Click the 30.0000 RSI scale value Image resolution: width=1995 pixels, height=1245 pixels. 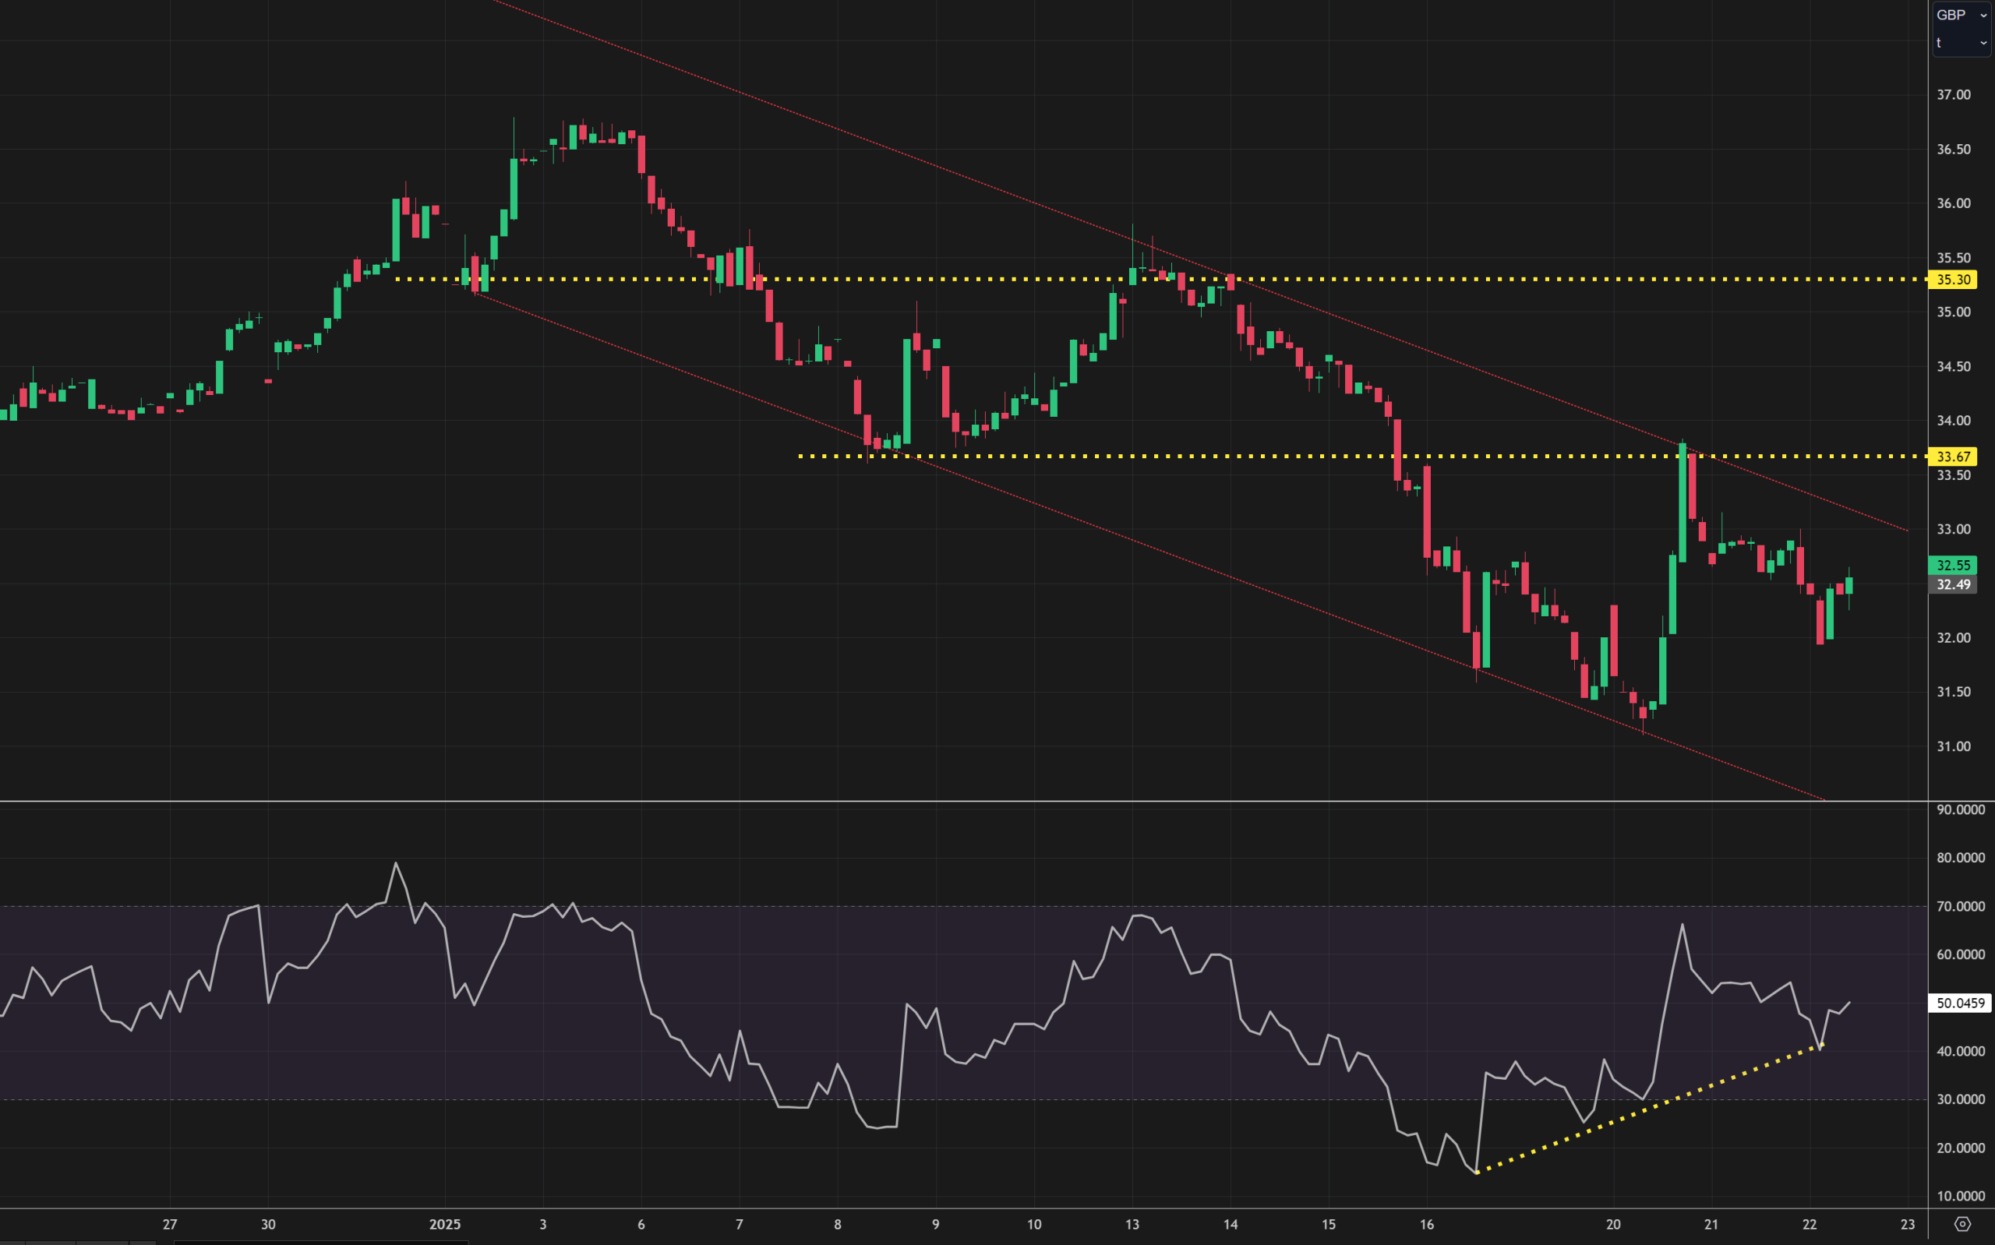coord(1961,1099)
